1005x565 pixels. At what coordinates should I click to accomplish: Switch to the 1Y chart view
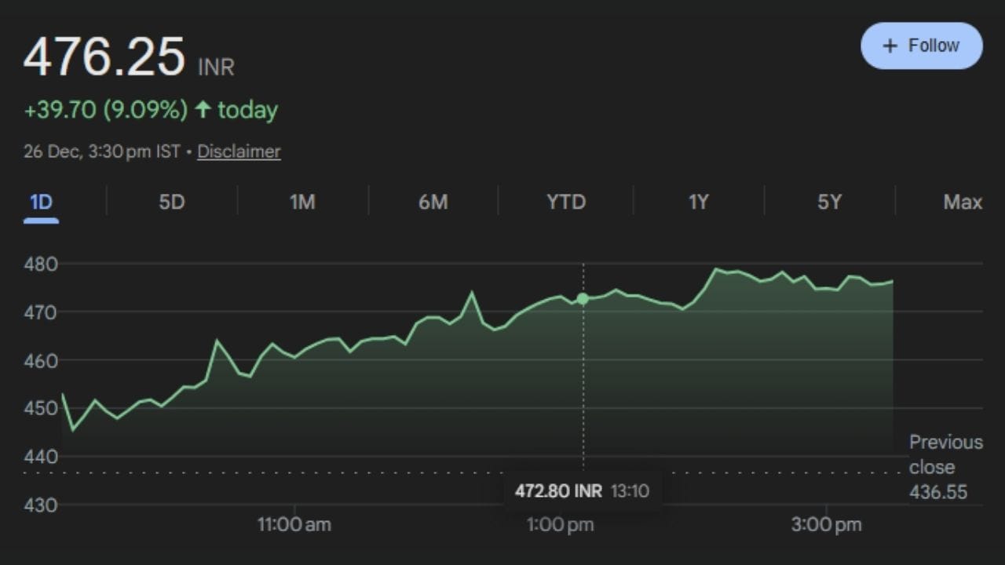(x=698, y=202)
